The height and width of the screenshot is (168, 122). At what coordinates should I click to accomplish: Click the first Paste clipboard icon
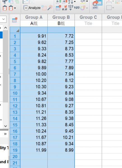click(5, 8)
